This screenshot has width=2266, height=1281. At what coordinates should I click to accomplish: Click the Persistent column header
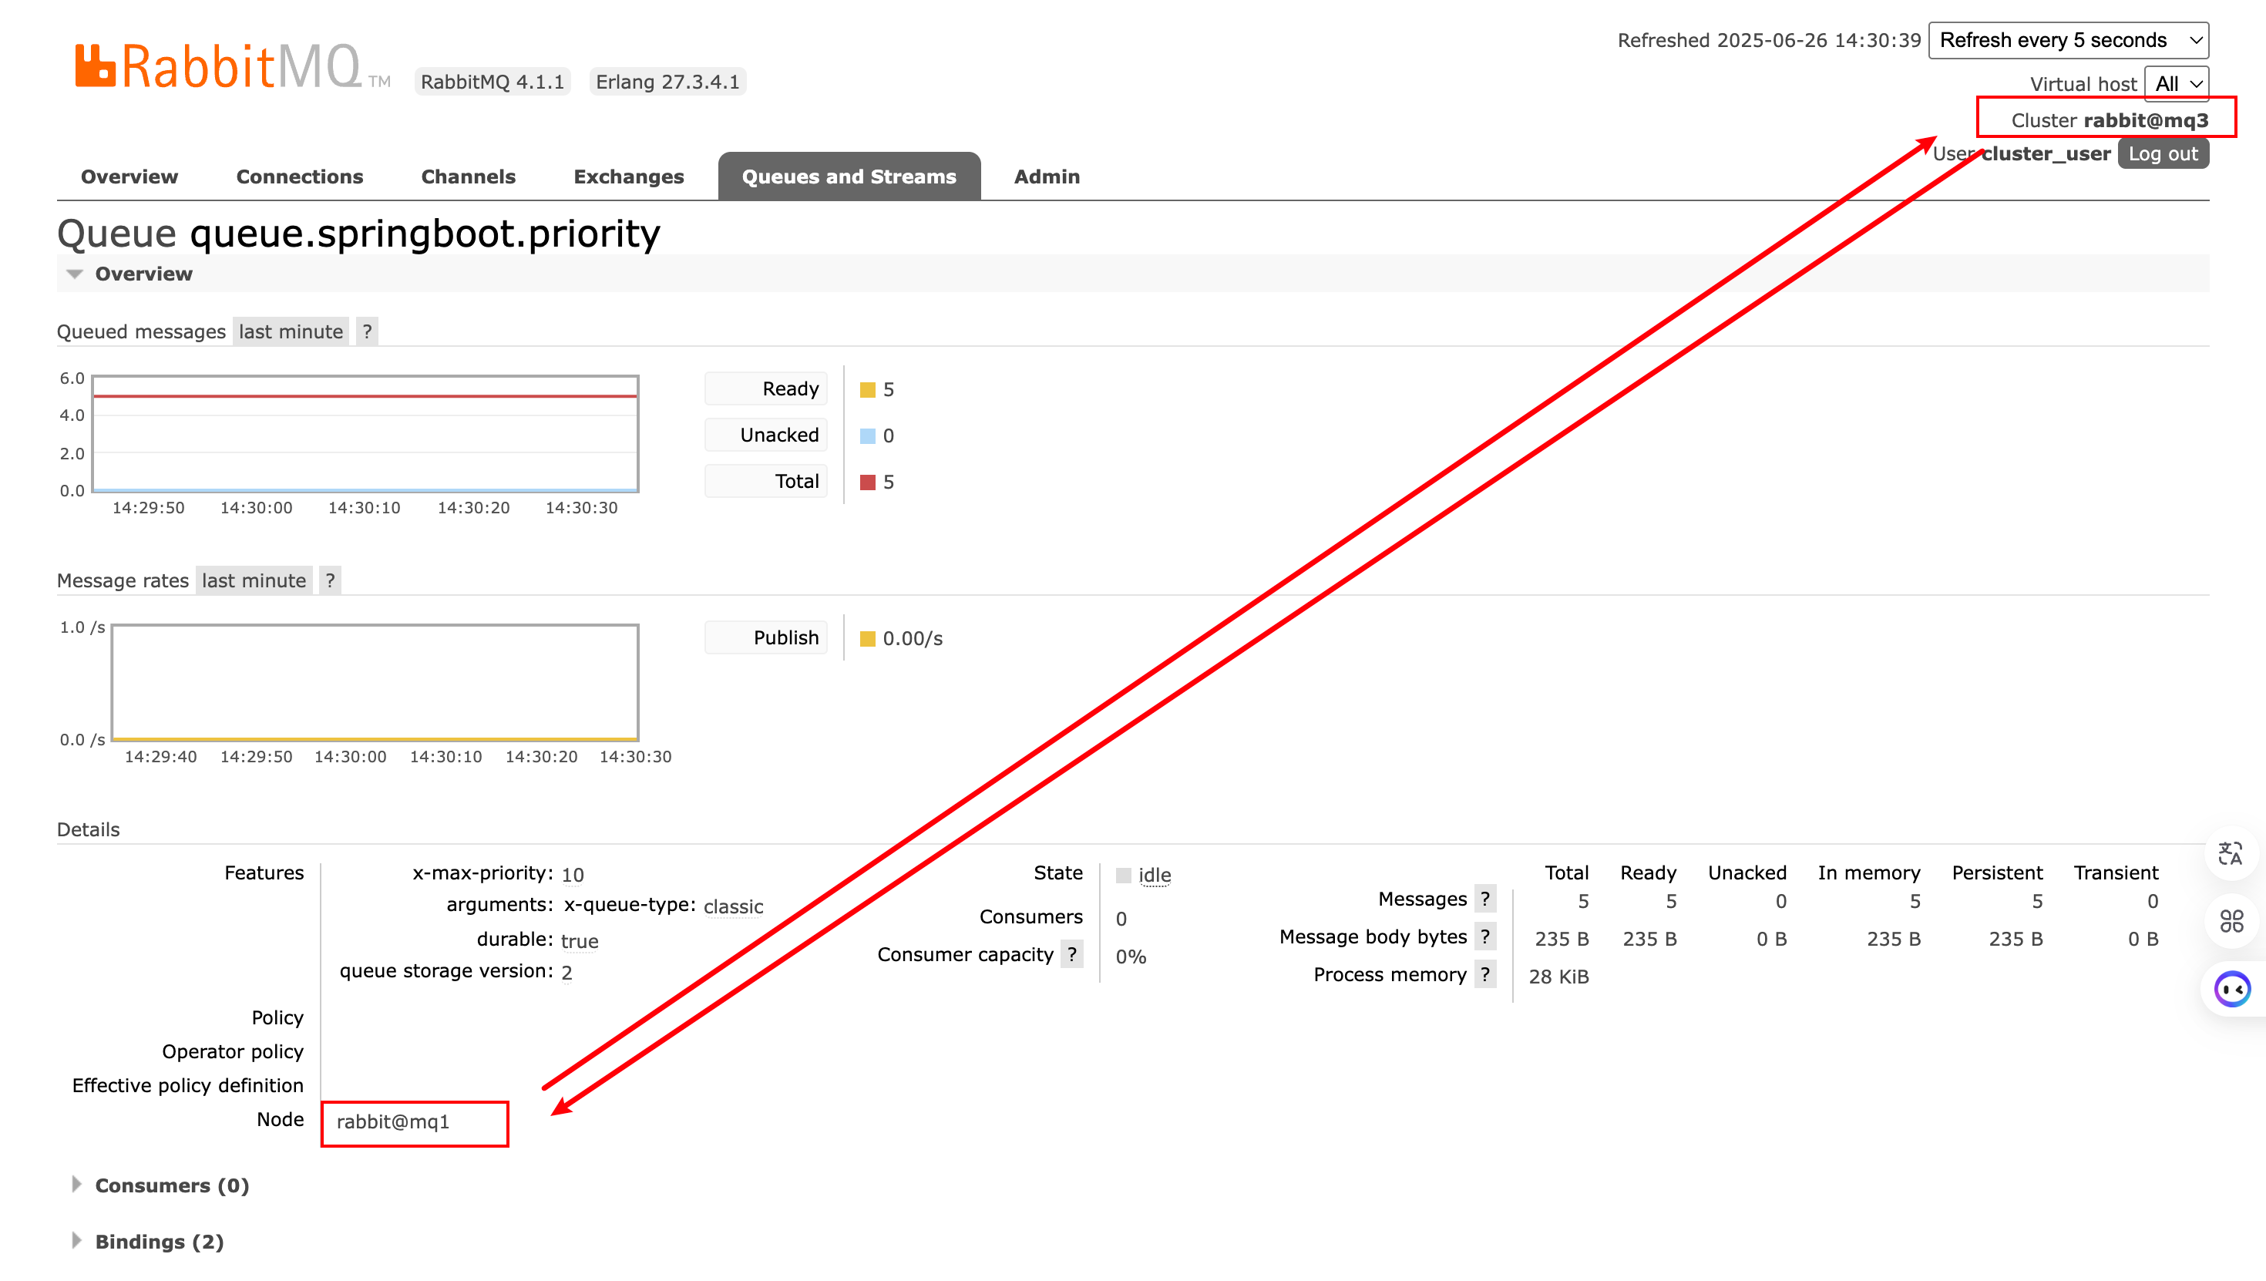1997,872
